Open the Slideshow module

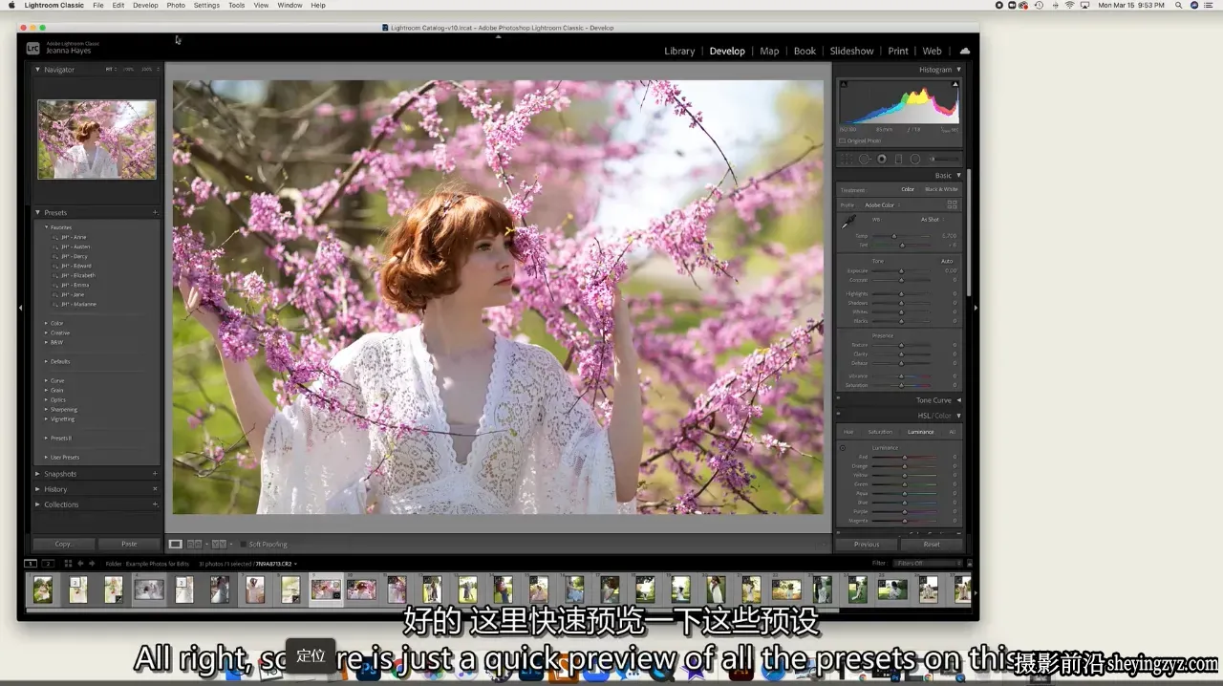point(851,52)
